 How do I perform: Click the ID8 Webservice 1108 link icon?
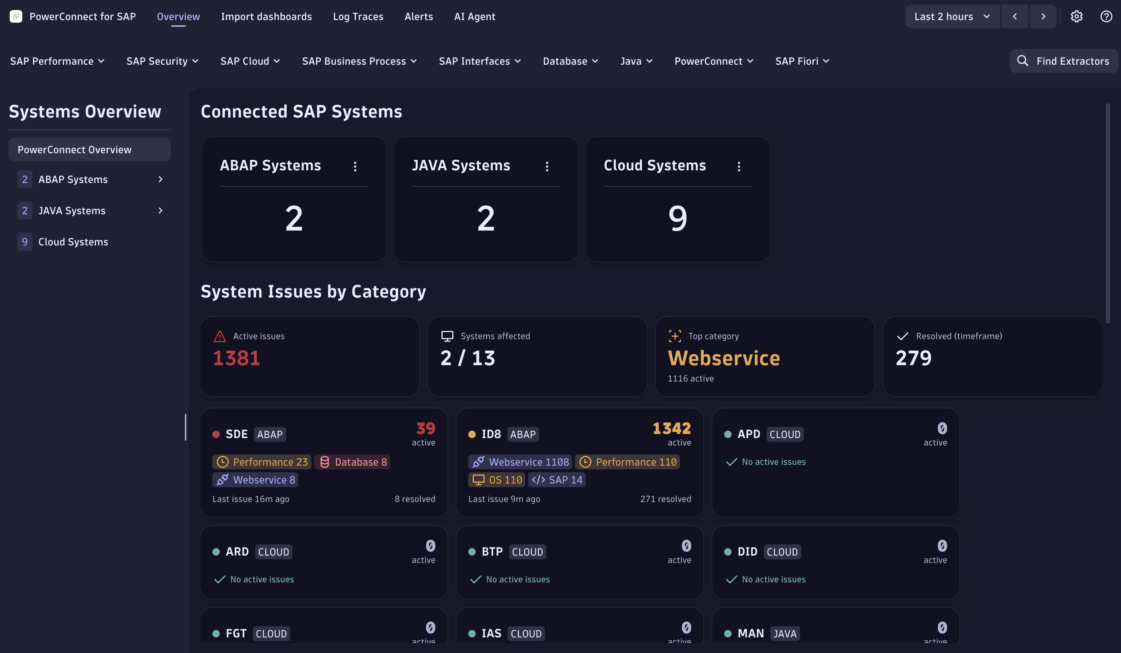click(478, 462)
